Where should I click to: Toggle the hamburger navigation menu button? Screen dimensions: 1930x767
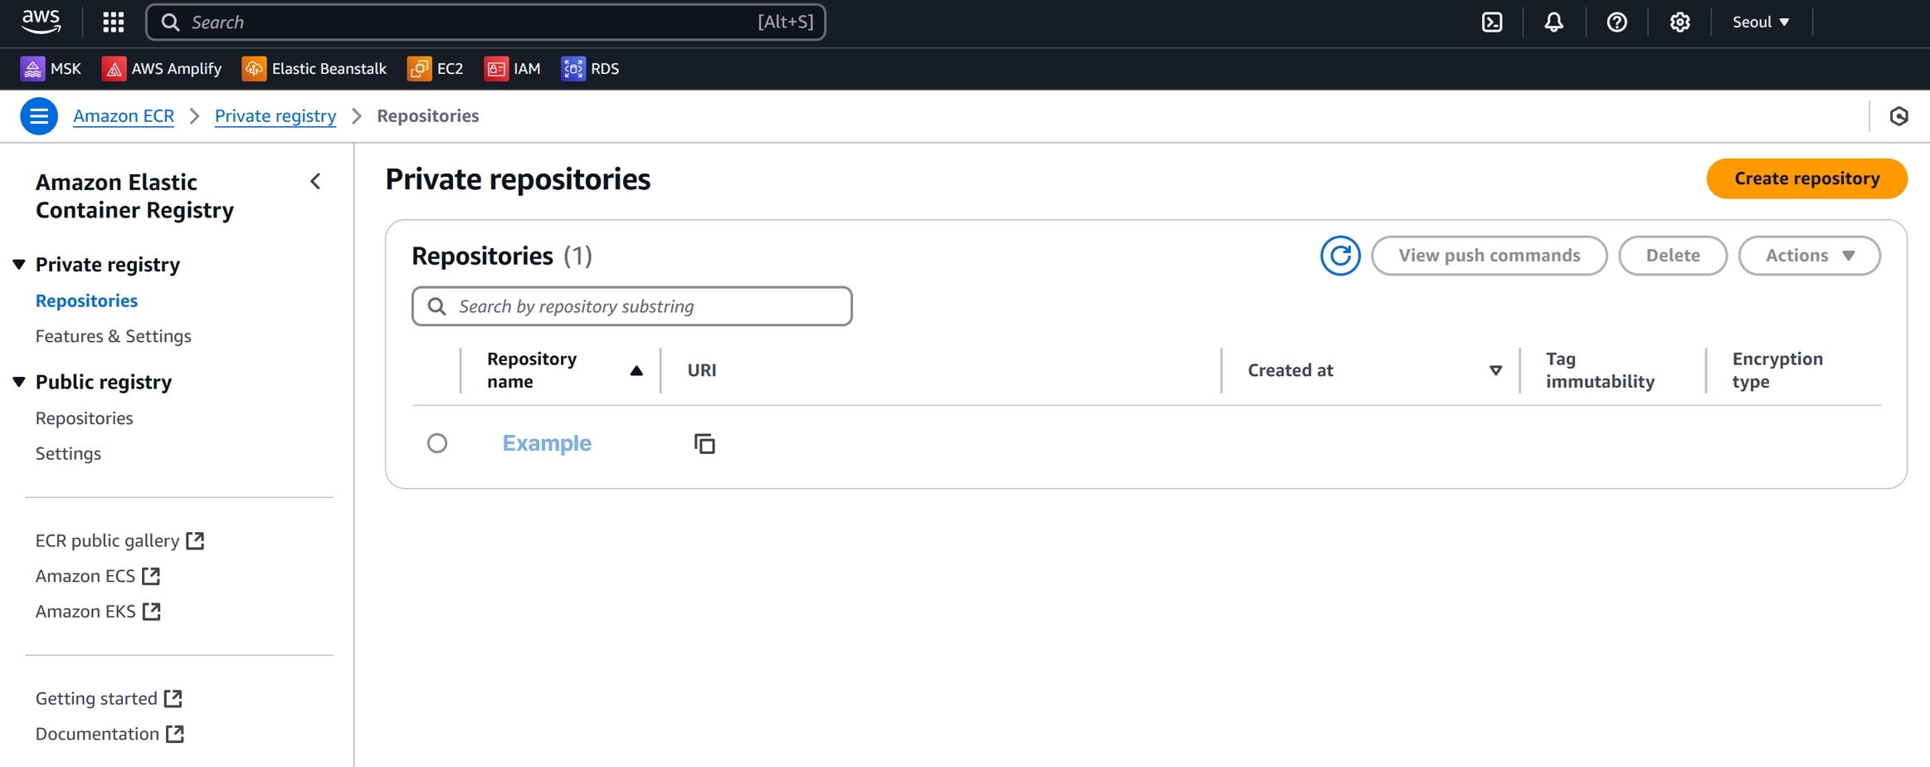click(39, 116)
